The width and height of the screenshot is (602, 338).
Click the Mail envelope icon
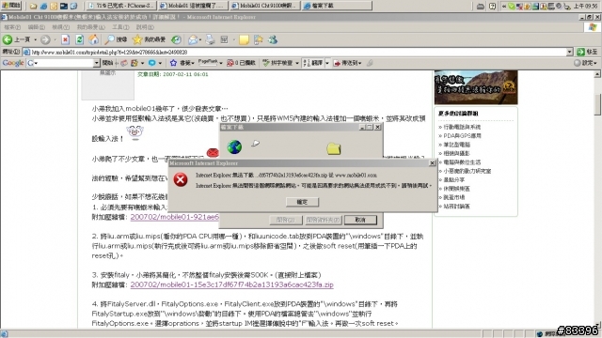tap(193, 39)
